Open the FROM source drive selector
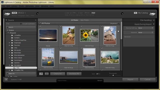Screen dimensions: 160x90 pyautogui.click(x=22, y=13)
